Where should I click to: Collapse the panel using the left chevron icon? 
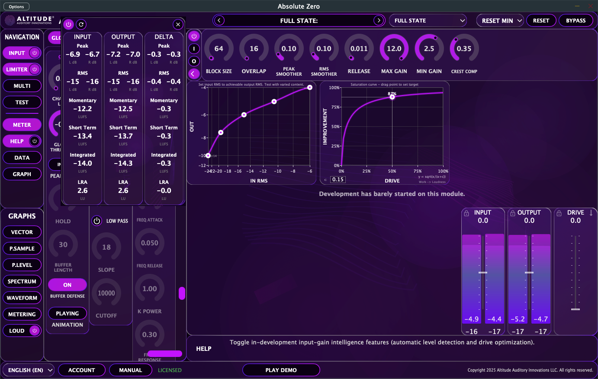193,74
